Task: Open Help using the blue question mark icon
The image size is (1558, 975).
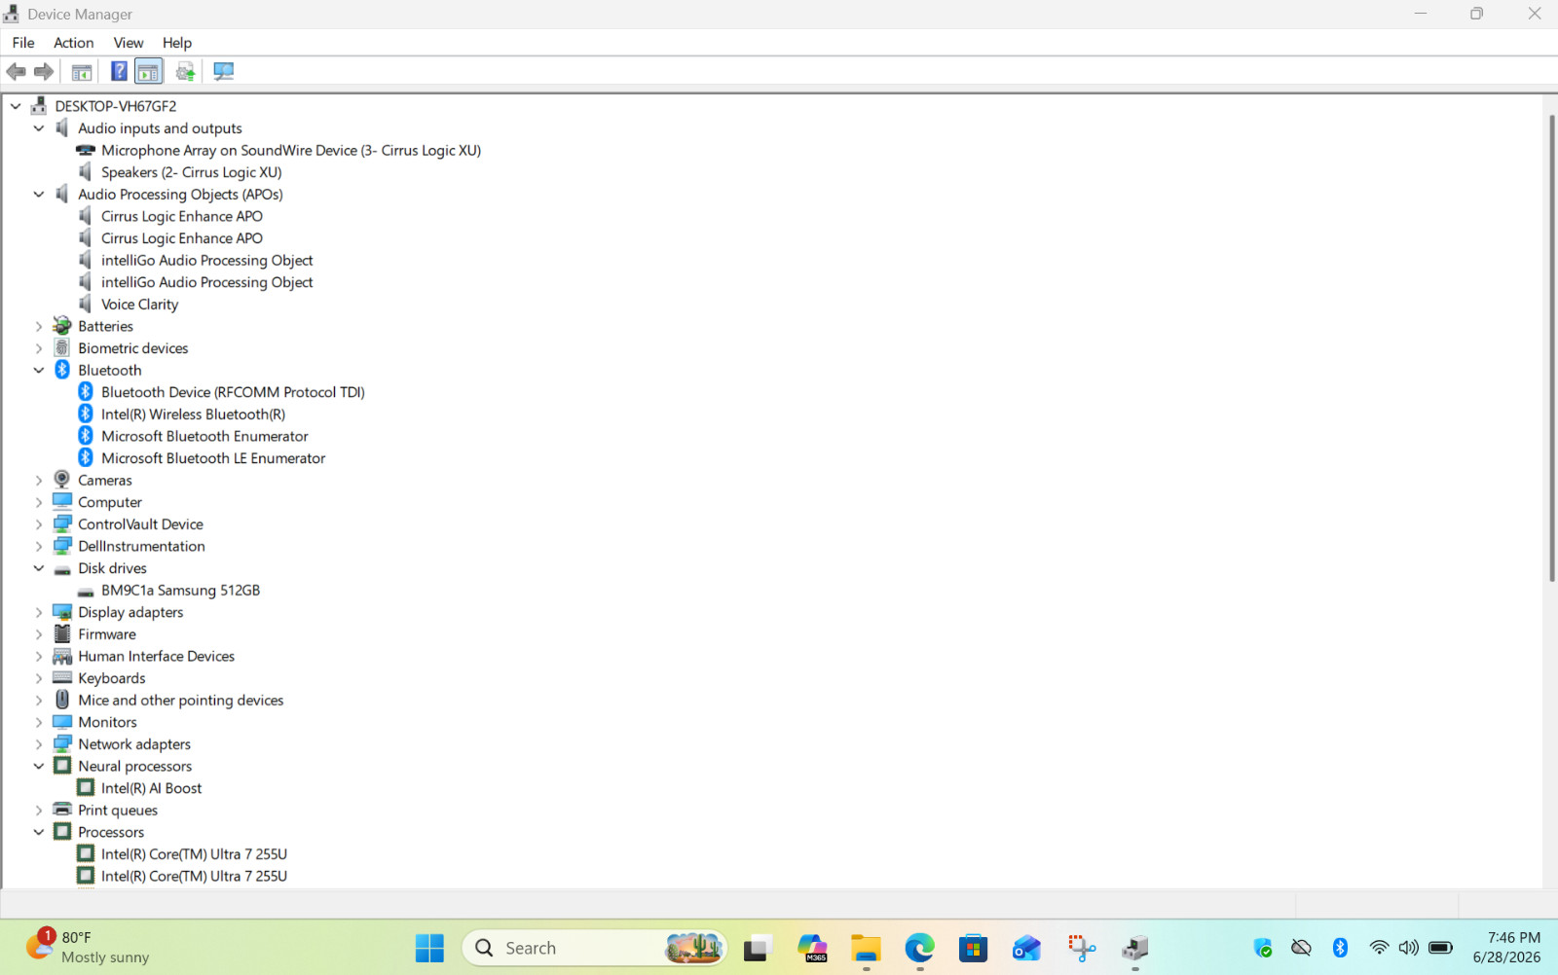Action: coord(119,71)
